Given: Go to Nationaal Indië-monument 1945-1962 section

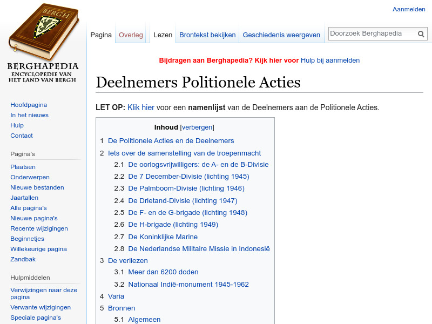Looking at the screenshot, I should [188, 284].
